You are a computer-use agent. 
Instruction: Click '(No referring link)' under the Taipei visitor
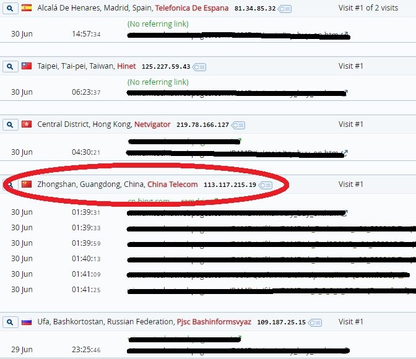[x=158, y=82]
